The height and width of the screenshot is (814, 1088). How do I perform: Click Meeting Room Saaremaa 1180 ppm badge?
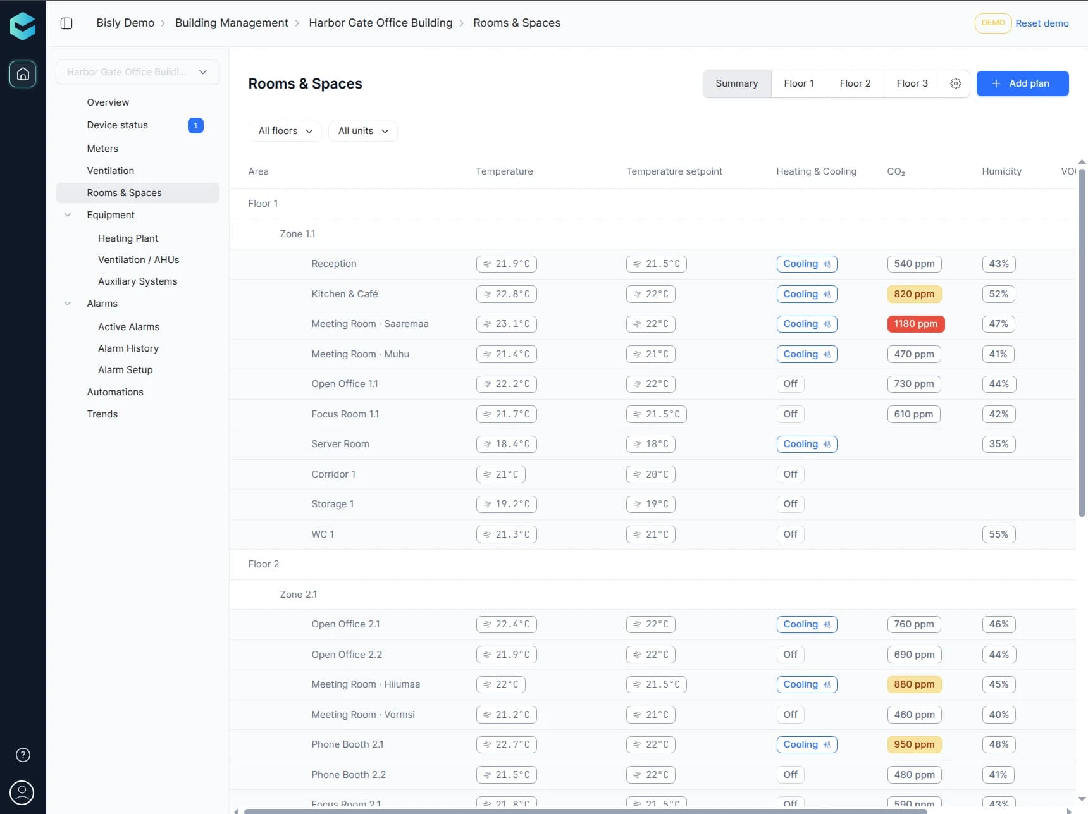pos(915,324)
